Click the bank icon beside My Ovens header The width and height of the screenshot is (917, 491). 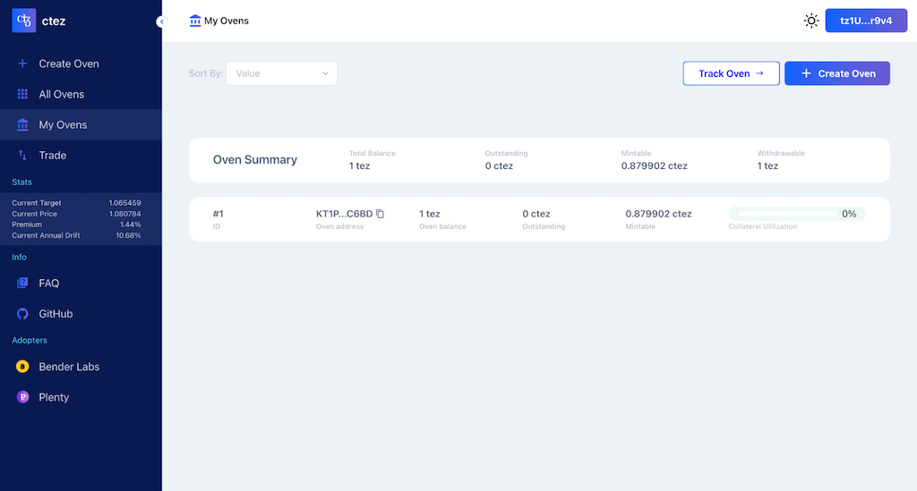click(x=195, y=21)
